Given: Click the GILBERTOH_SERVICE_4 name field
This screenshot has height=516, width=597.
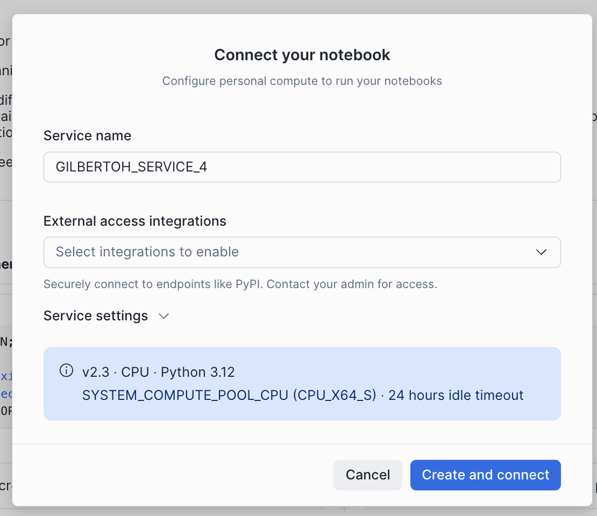Looking at the screenshot, I should point(302,167).
